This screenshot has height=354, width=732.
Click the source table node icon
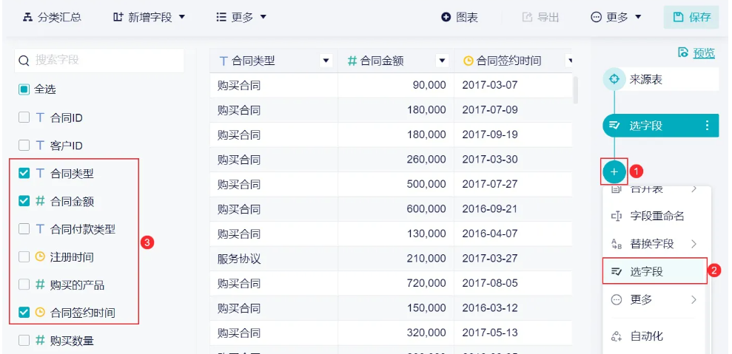614,79
